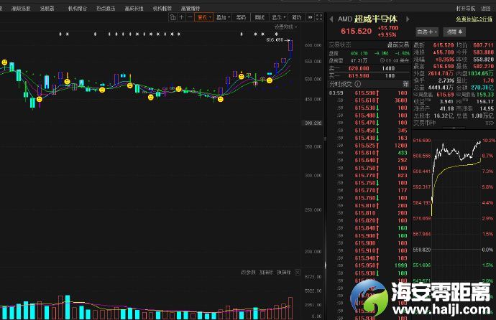Image resolution: width=496 pixels, height=320 pixels.
Task: Open the 高成长性 tab
Action: (x=134, y=9)
